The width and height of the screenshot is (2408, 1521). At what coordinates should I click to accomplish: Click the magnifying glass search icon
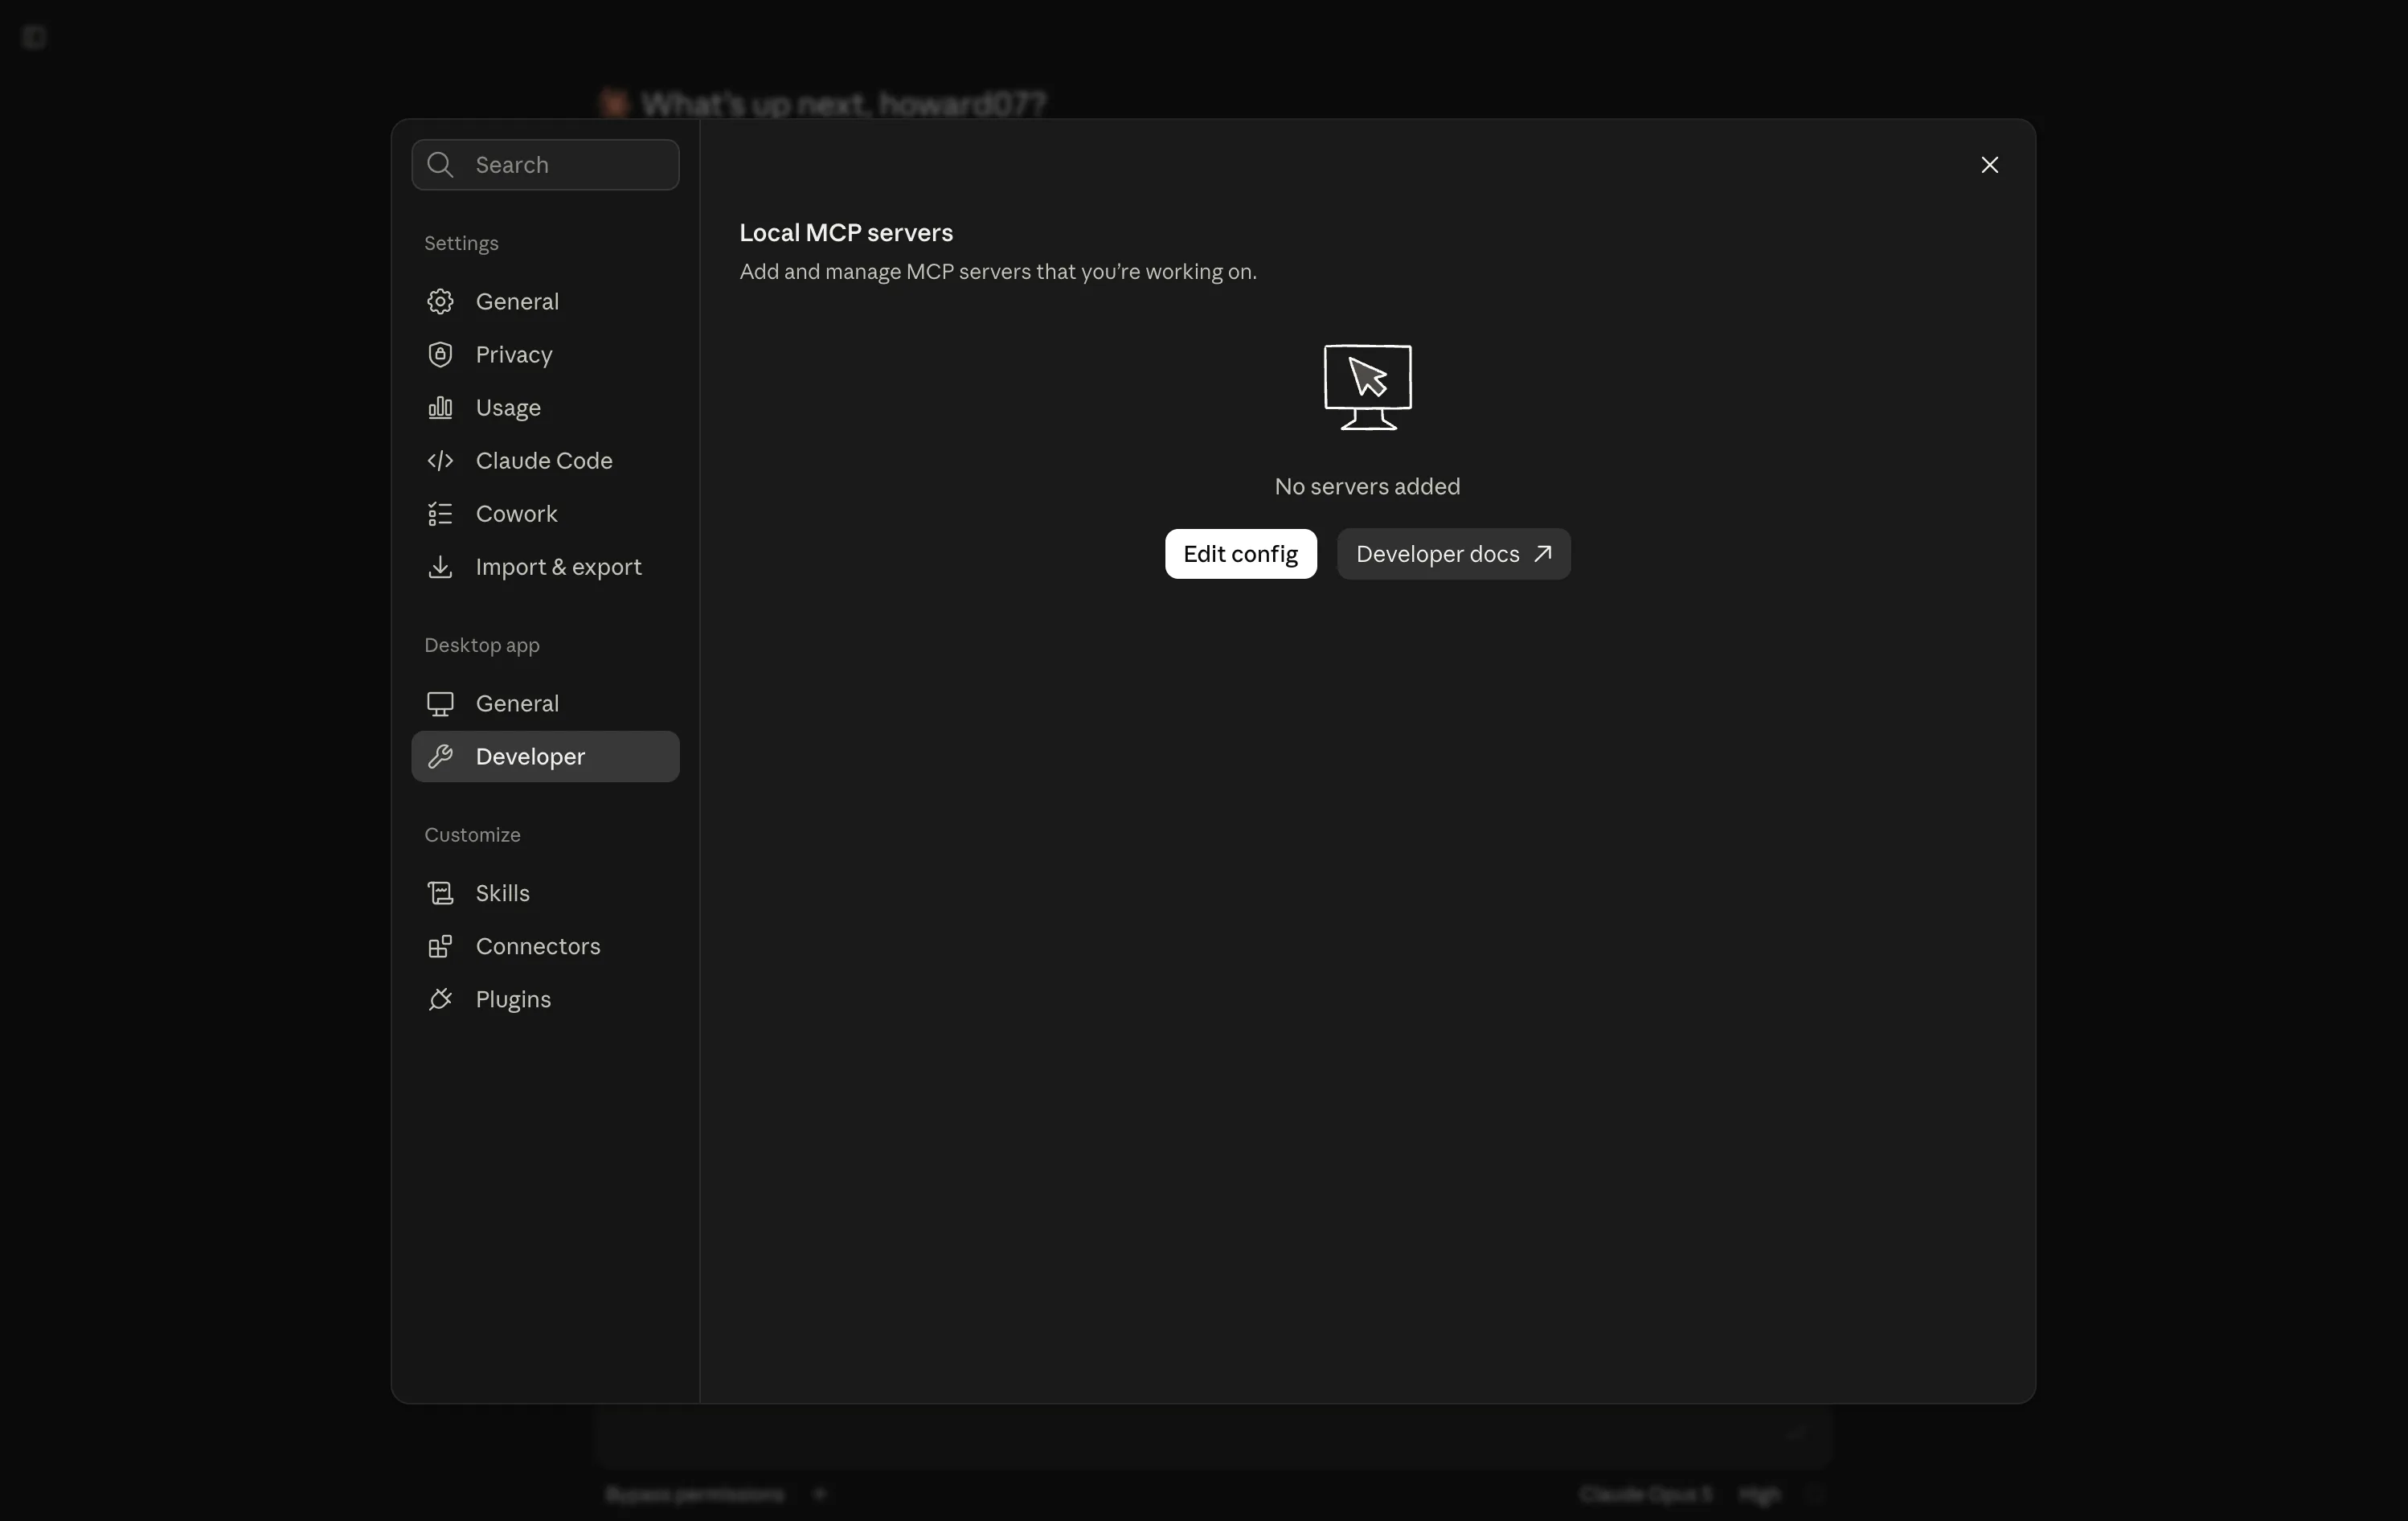tap(440, 164)
